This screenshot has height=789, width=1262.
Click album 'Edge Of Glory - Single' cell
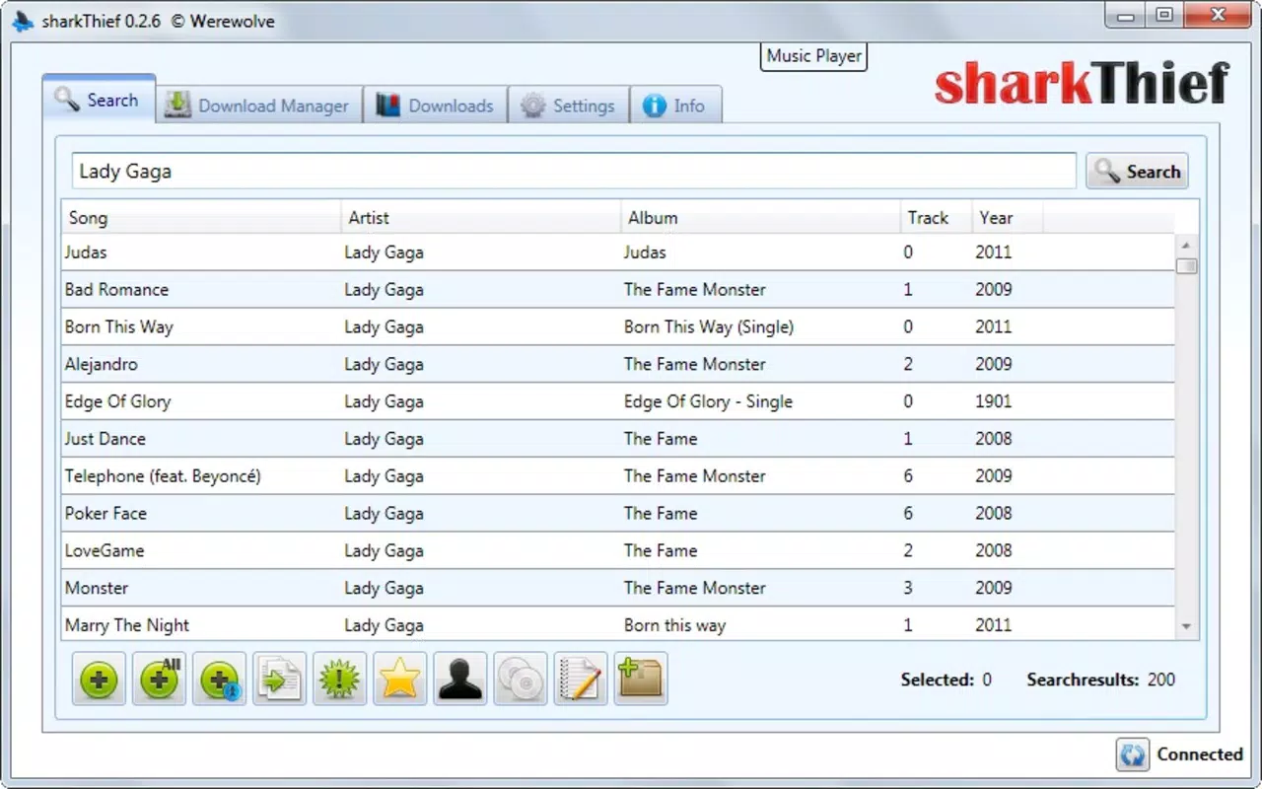(x=708, y=401)
